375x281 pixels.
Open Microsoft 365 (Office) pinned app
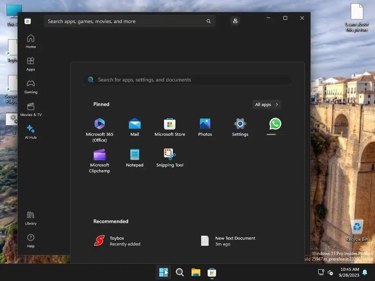coord(100,130)
